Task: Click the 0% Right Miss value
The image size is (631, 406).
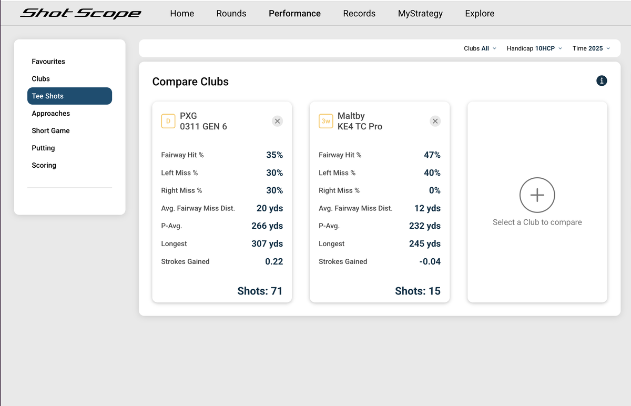Action: 435,190
